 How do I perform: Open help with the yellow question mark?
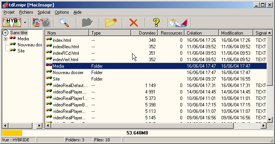[156, 22]
